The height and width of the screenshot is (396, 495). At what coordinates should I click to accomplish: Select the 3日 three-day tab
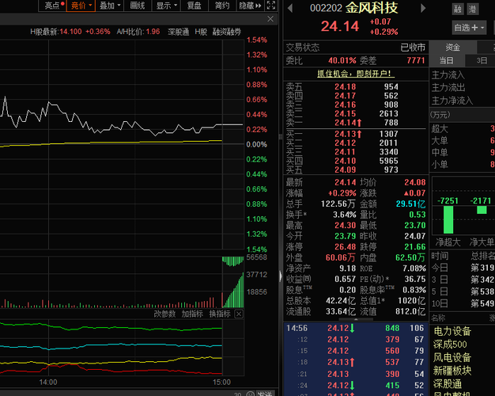click(x=482, y=60)
